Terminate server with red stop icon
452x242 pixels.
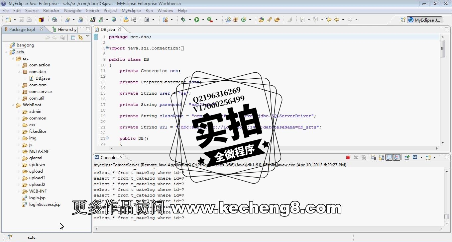348,157
